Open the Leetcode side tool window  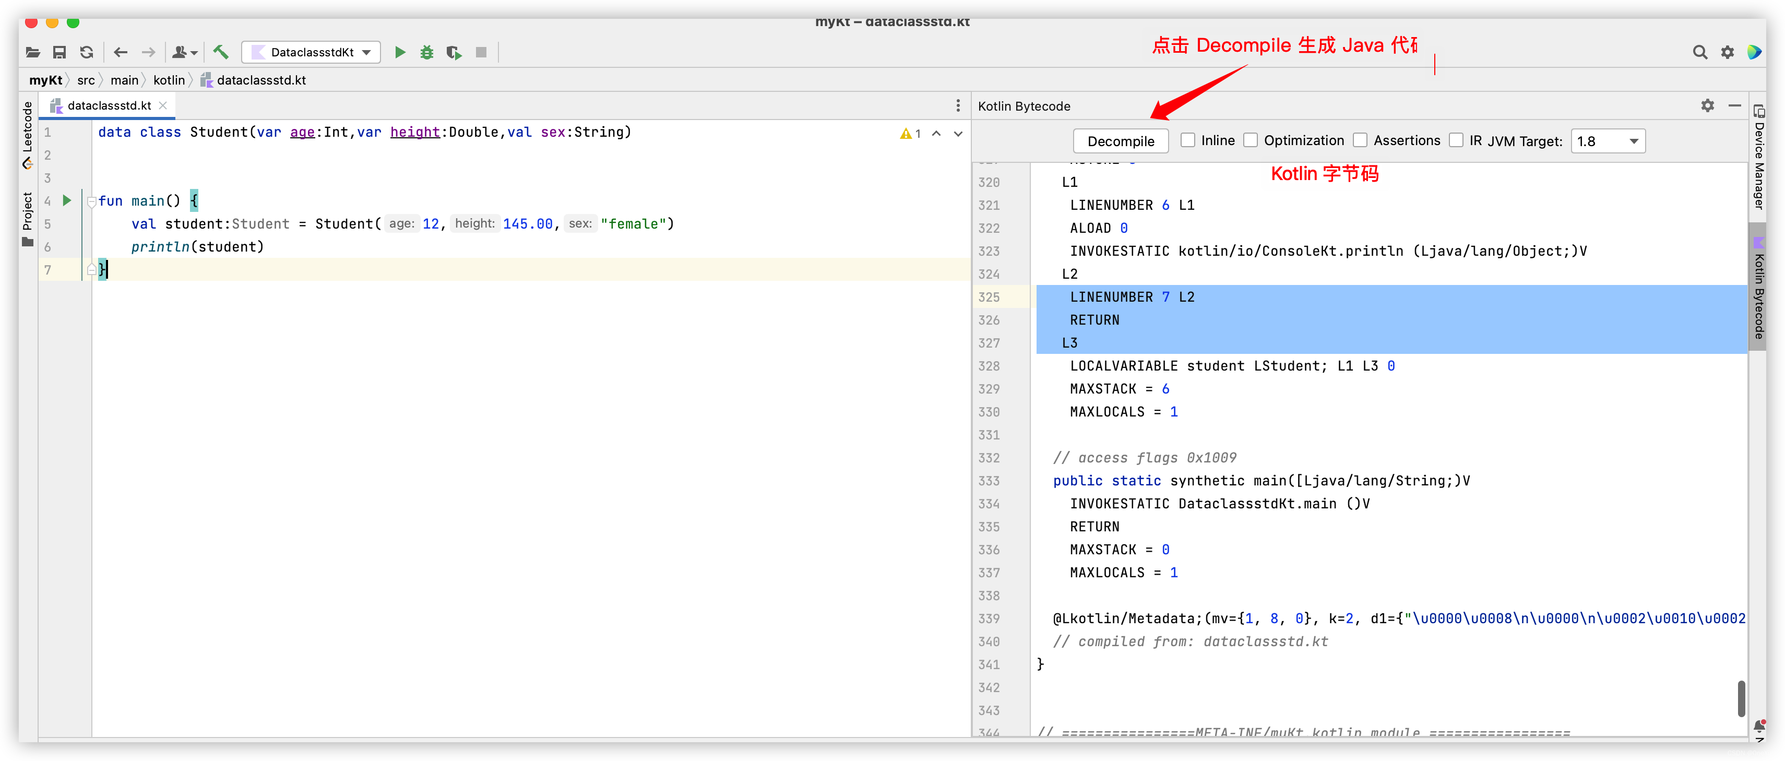click(x=28, y=135)
